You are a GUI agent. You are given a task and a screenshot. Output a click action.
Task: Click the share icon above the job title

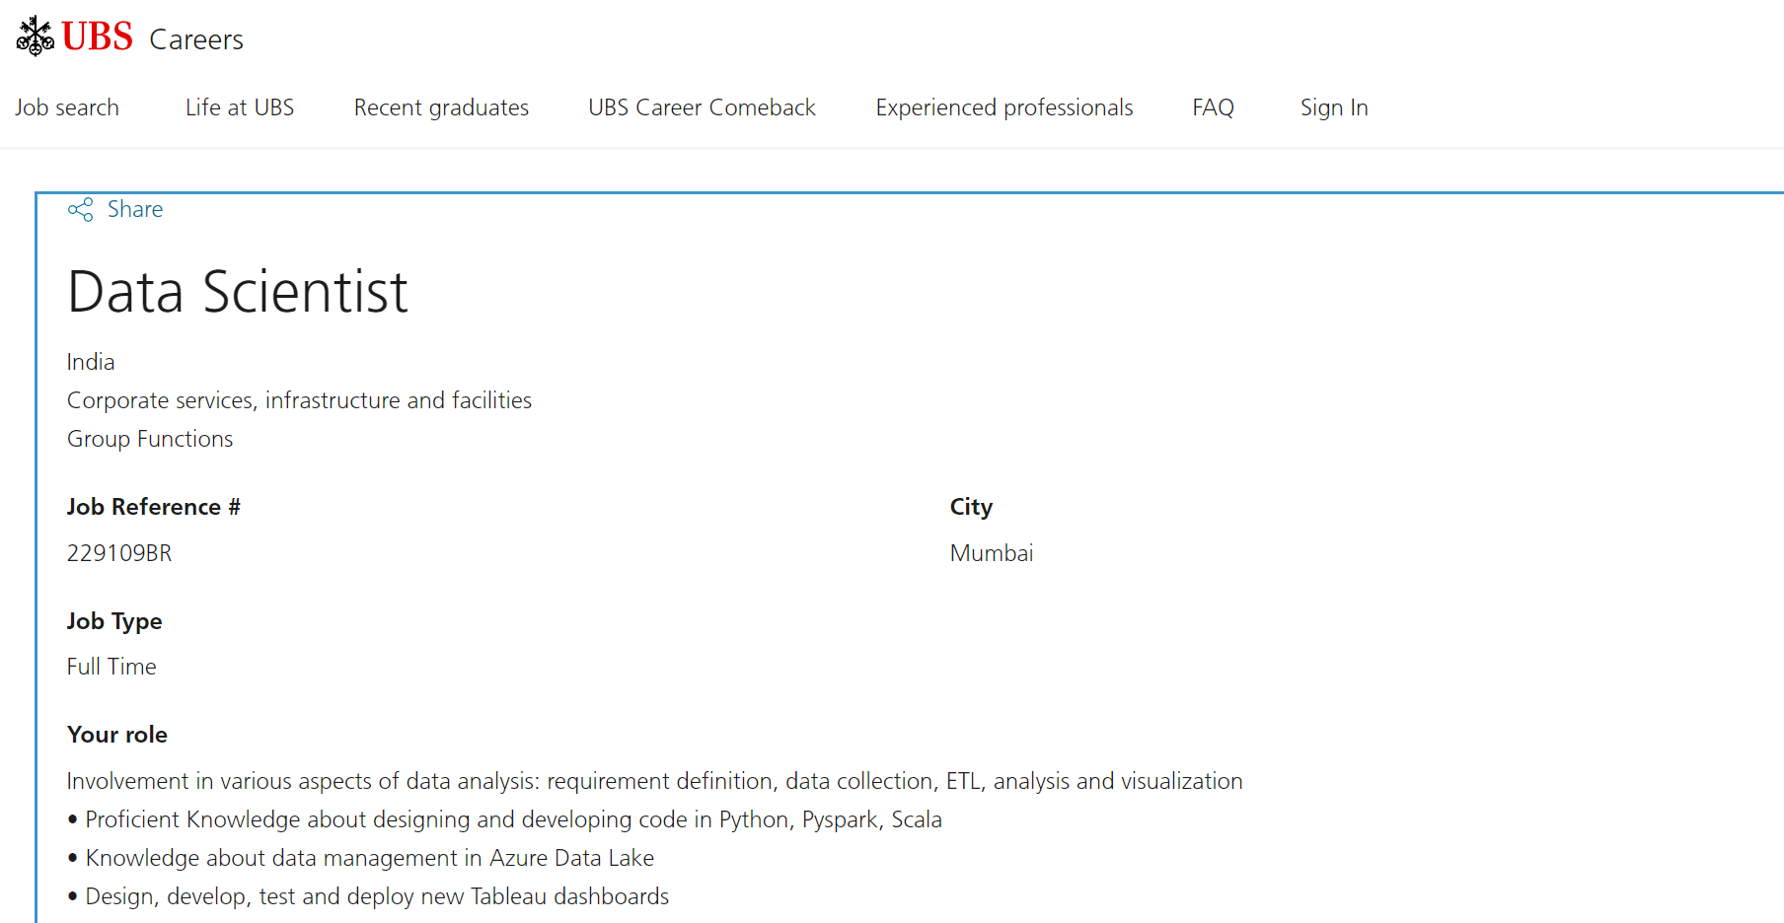80,209
